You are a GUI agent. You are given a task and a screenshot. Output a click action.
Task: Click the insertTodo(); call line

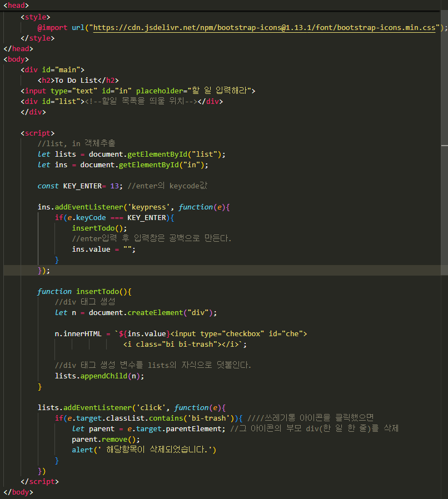point(99,228)
